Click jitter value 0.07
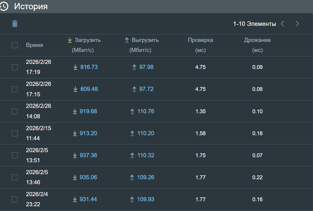This screenshot has width=313, height=211. 257,155
